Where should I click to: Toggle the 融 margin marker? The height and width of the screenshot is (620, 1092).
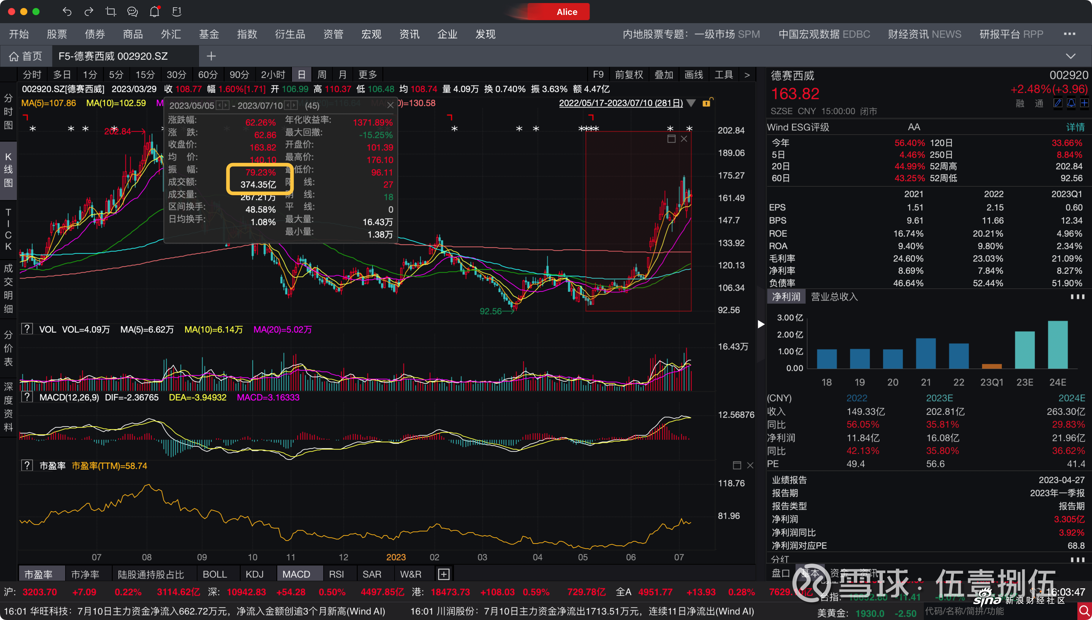tap(1020, 104)
